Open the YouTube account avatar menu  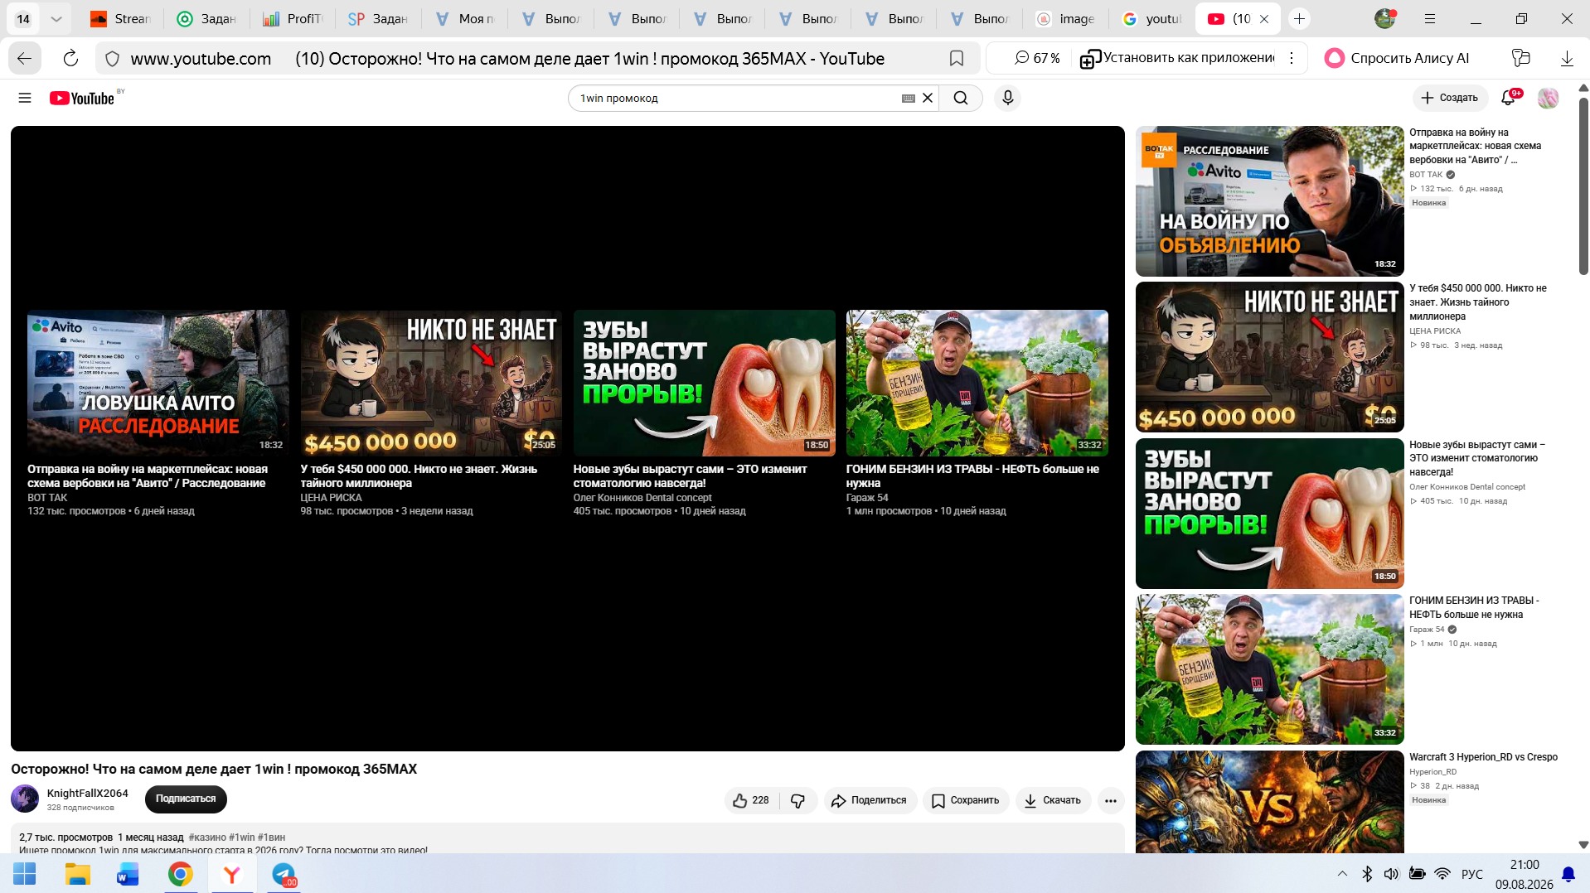[x=1548, y=98]
